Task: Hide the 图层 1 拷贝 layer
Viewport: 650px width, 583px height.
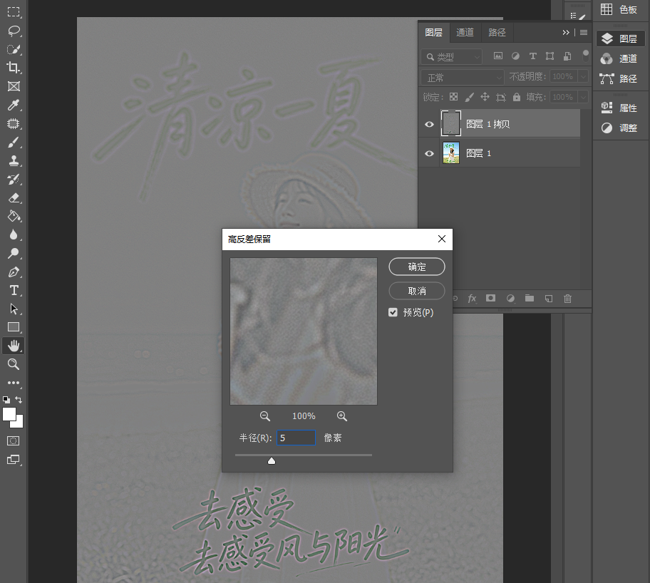Action: pyautogui.click(x=430, y=124)
